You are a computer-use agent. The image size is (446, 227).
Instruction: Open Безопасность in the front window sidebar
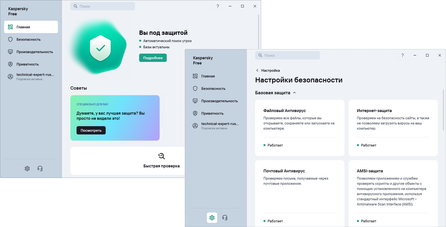click(x=216, y=89)
